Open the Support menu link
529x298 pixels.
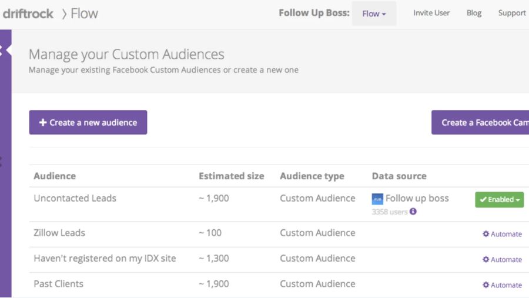[512, 13]
